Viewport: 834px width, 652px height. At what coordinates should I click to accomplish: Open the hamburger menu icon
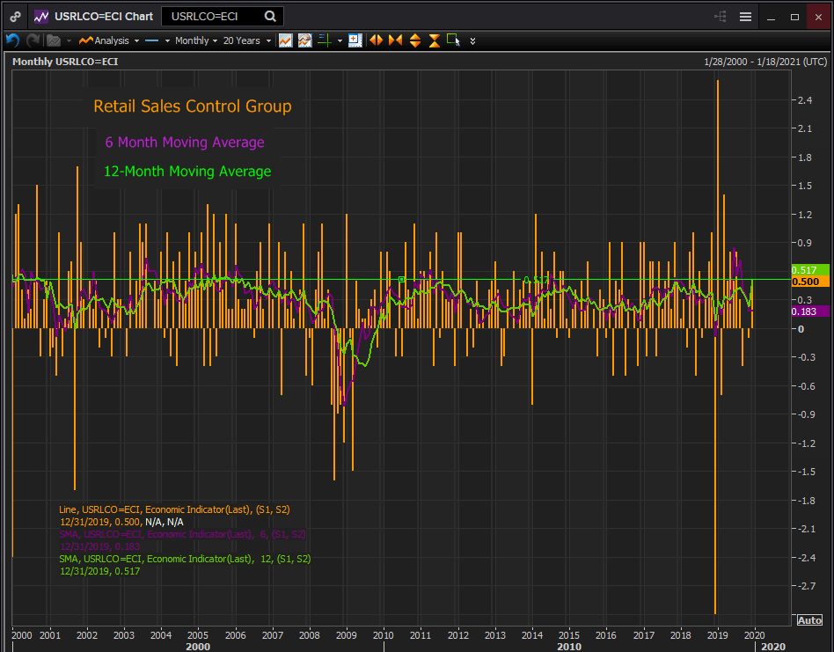pyautogui.click(x=745, y=17)
